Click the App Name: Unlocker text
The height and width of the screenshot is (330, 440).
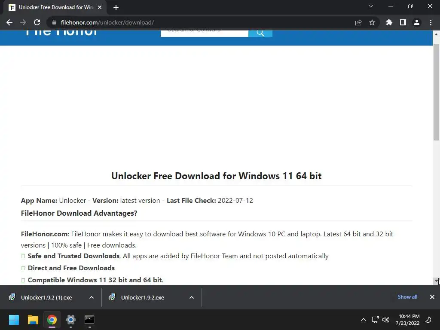tap(53, 201)
